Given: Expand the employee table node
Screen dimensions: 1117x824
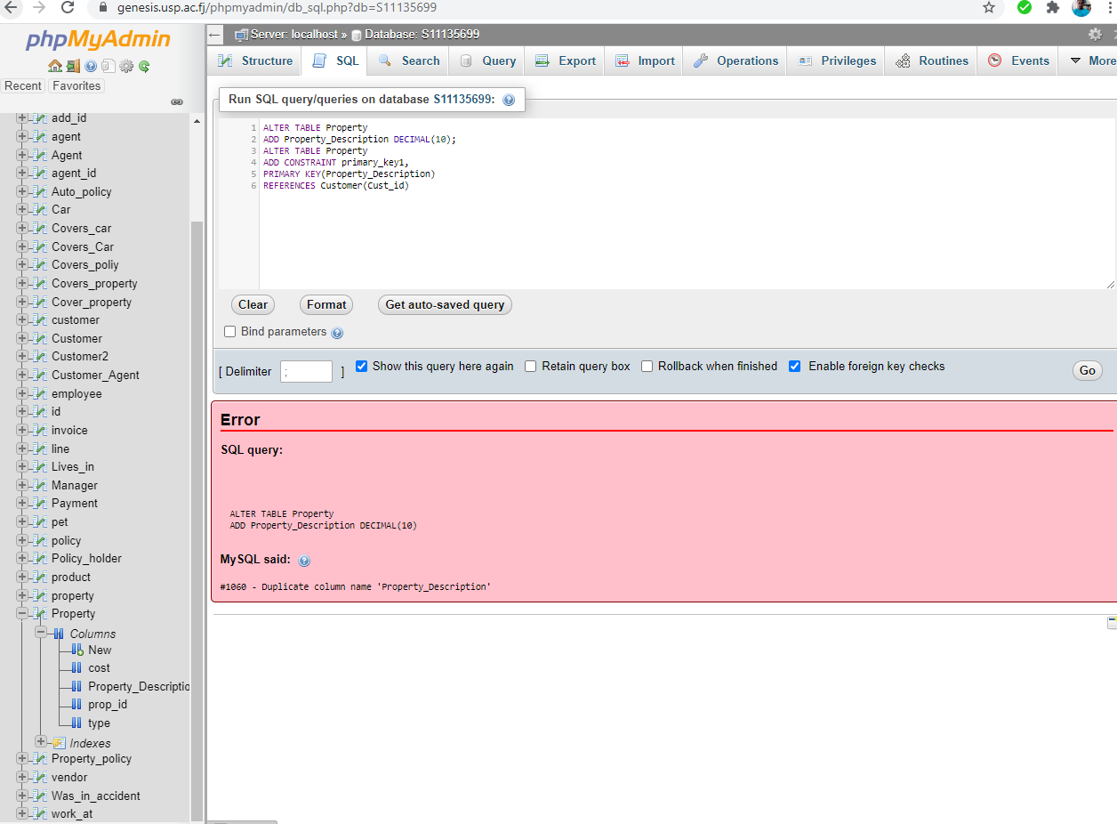Looking at the screenshot, I should pyautogui.click(x=22, y=393).
